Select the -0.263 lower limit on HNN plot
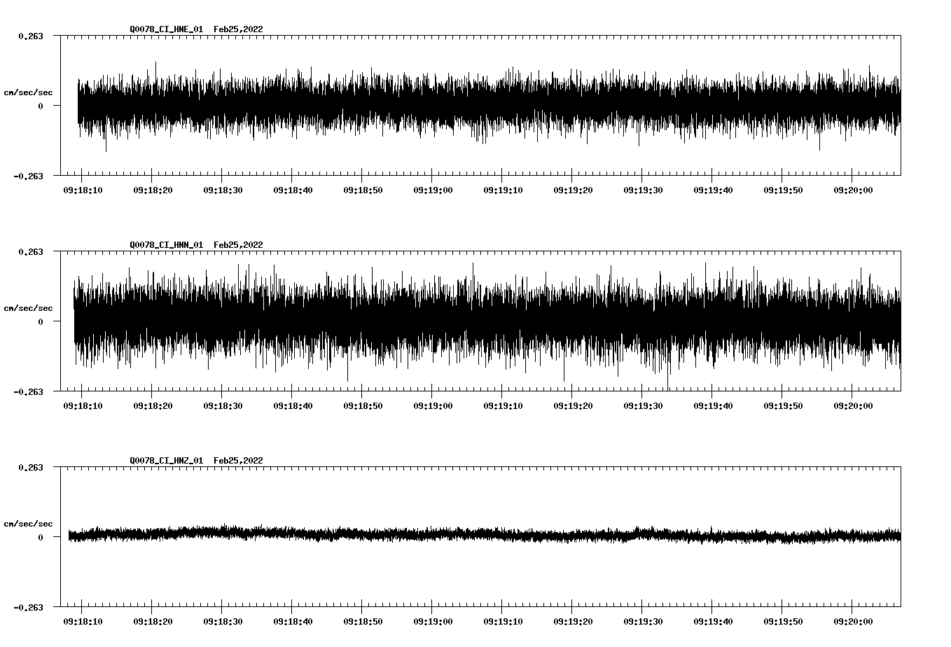 click(x=28, y=391)
